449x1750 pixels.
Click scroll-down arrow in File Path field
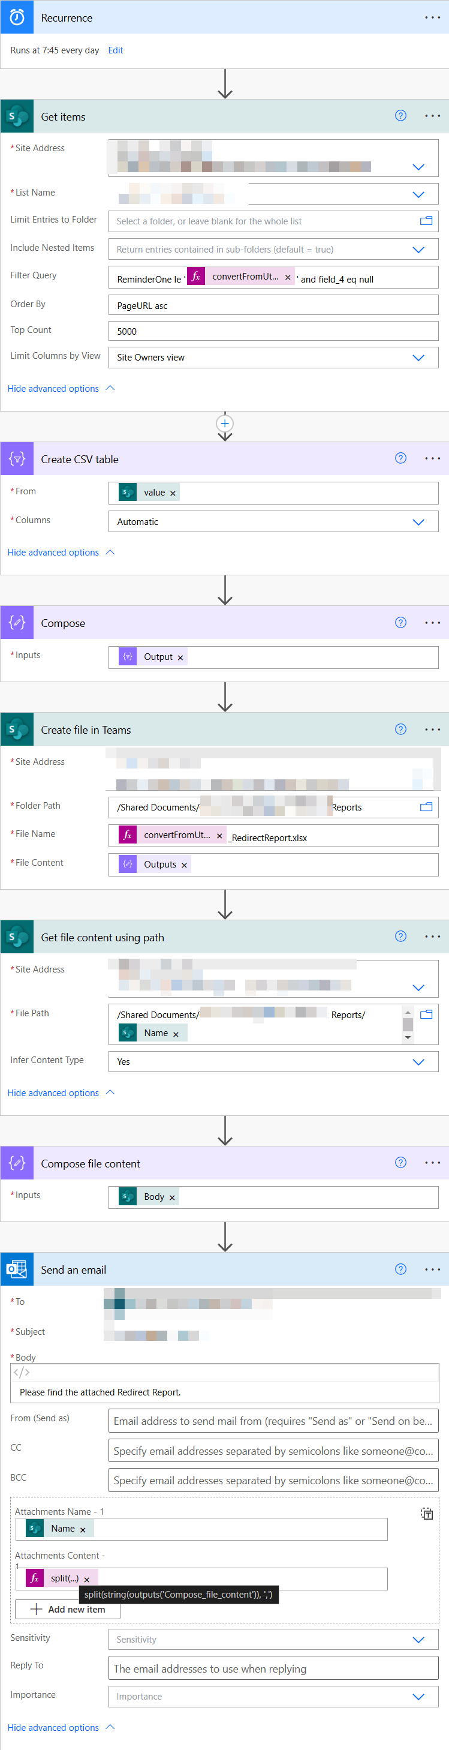point(408,1037)
